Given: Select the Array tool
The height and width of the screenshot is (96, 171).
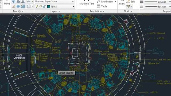Looking at the screenshot, I should [23, 6].
